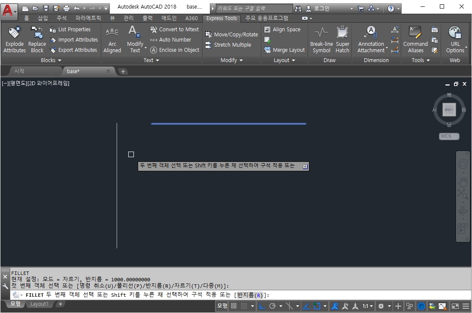Image resolution: width=472 pixels, height=313 pixels.
Task: Click the Explode Attributes tool
Action: tap(15, 40)
